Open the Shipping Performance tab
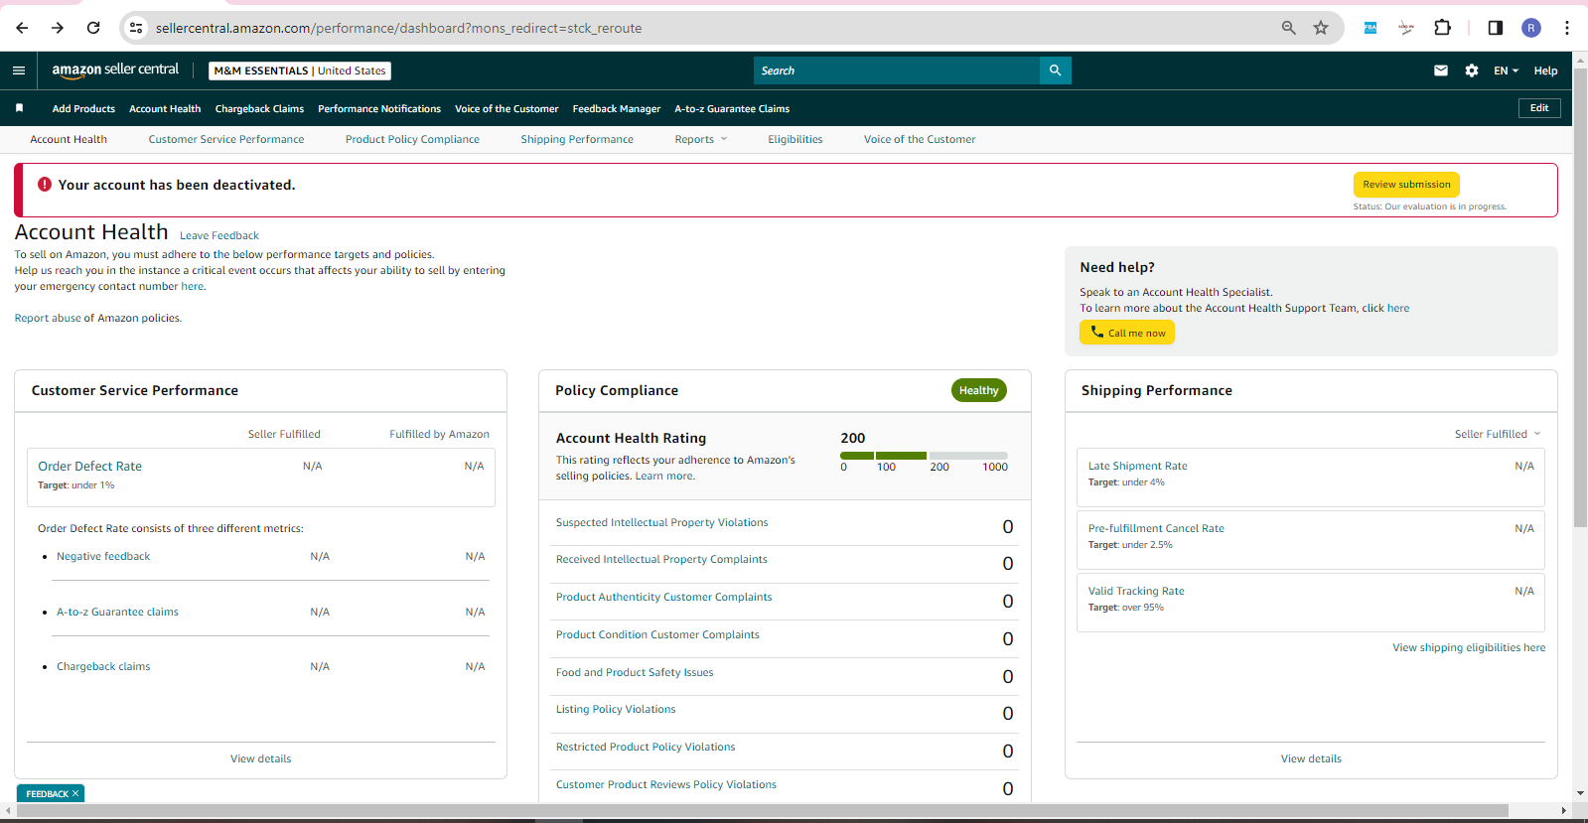This screenshot has height=823, width=1588. click(x=577, y=139)
